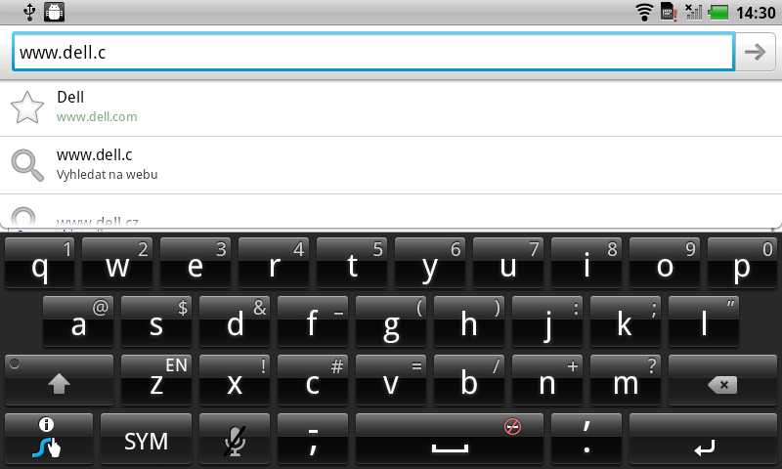This screenshot has height=469, width=782.
Task: Switch keyboard with the SYM key
Action: (x=146, y=438)
